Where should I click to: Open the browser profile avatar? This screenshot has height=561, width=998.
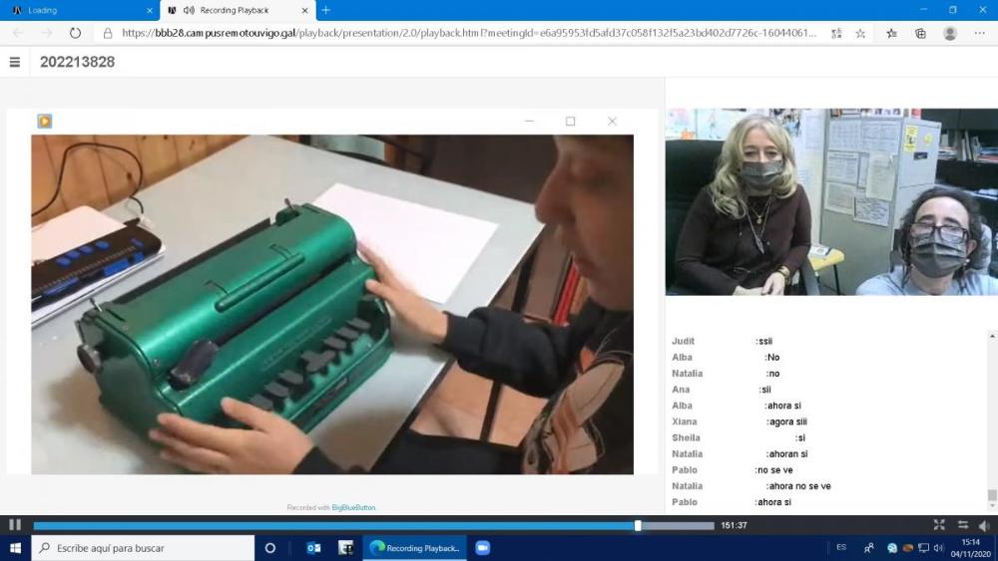[x=950, y=33]
